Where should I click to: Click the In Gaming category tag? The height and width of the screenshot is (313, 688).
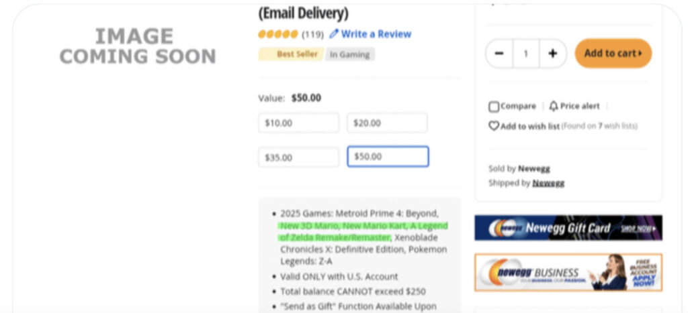(349, 55)
